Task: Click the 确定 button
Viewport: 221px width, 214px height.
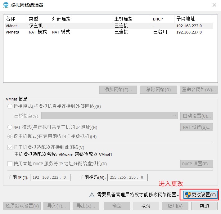Action: coord(117,206)
